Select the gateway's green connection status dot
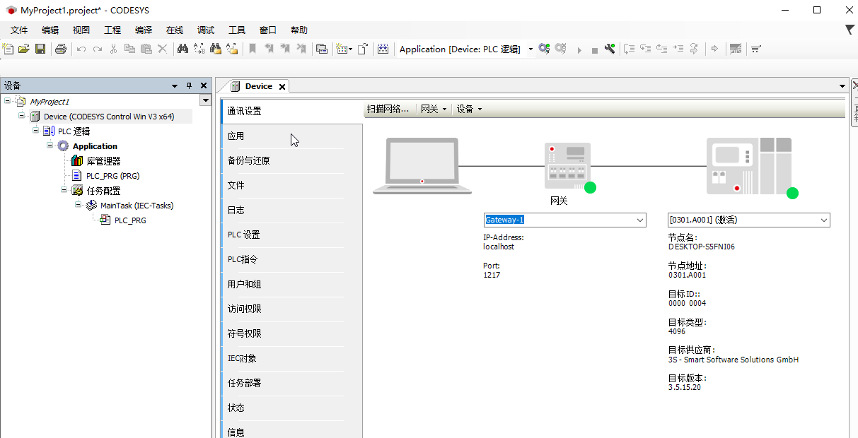Viewport: 858px width, 438px height. click(591, 188)
